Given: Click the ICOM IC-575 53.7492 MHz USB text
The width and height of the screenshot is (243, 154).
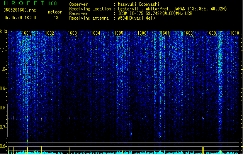Looking at the screenshot, I should coord(155,13).
